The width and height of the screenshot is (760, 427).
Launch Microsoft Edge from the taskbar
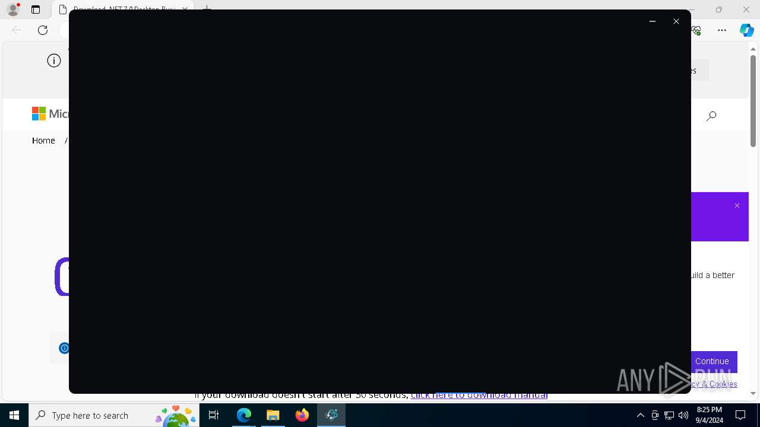244,415
